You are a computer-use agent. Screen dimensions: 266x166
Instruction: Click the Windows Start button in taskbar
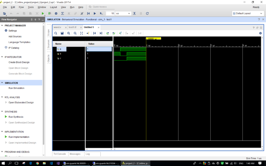tap(3, 163)
